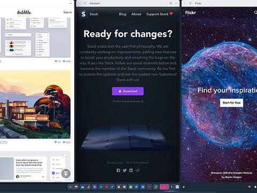Open the Getstack card three-dot menu

pos(176,3)
